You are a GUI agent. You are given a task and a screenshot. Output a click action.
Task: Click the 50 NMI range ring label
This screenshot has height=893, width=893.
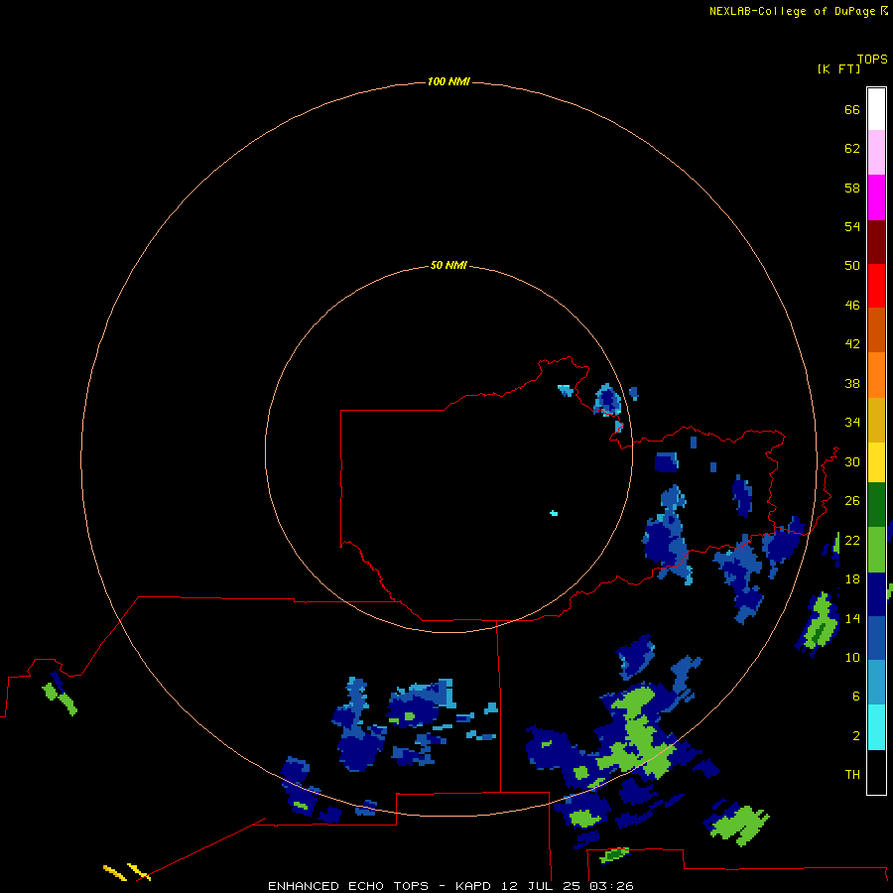point(448,265)
